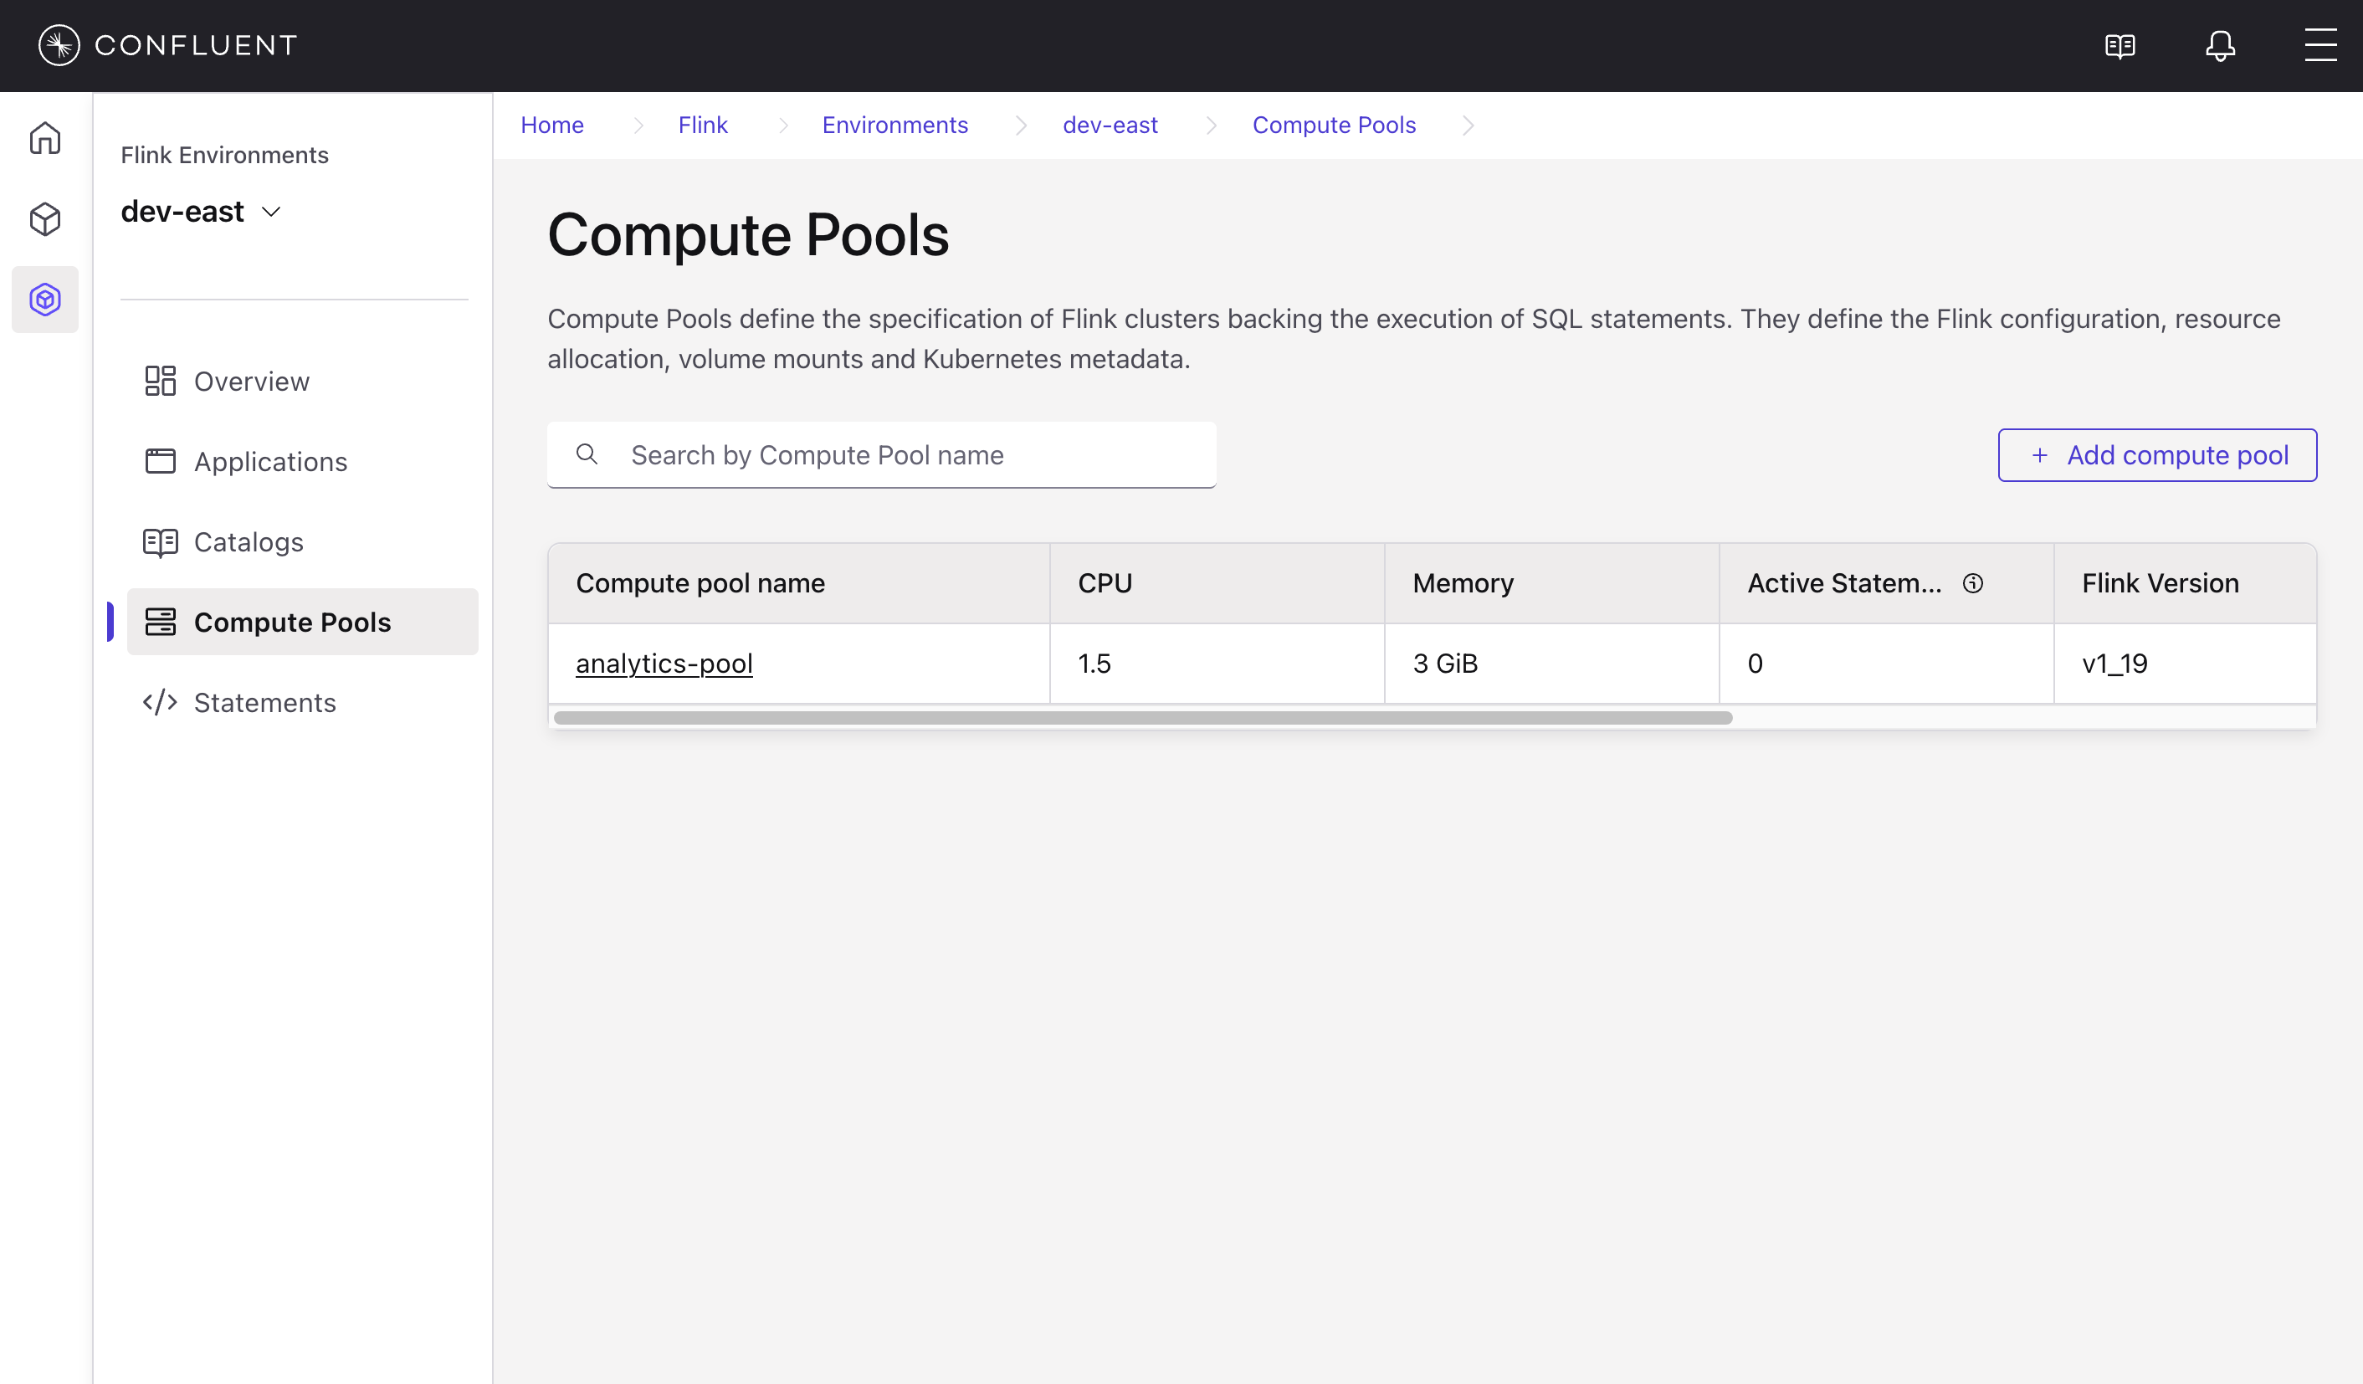
Task: Click the Confluent logo icon
Action: [x=59, y=45]
